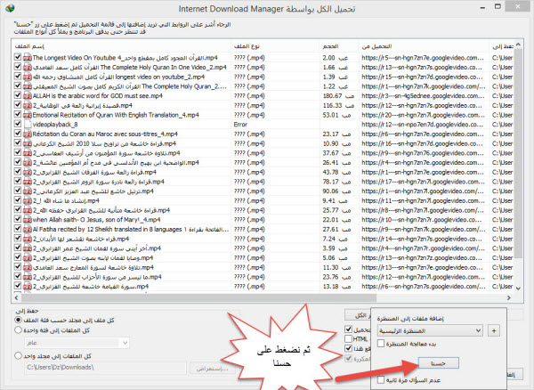Open the 'المنتظرة الرئيسية' queue dropdown
Image resolution: width=534 pixels, height=390 pixels.
click(430, 330)
